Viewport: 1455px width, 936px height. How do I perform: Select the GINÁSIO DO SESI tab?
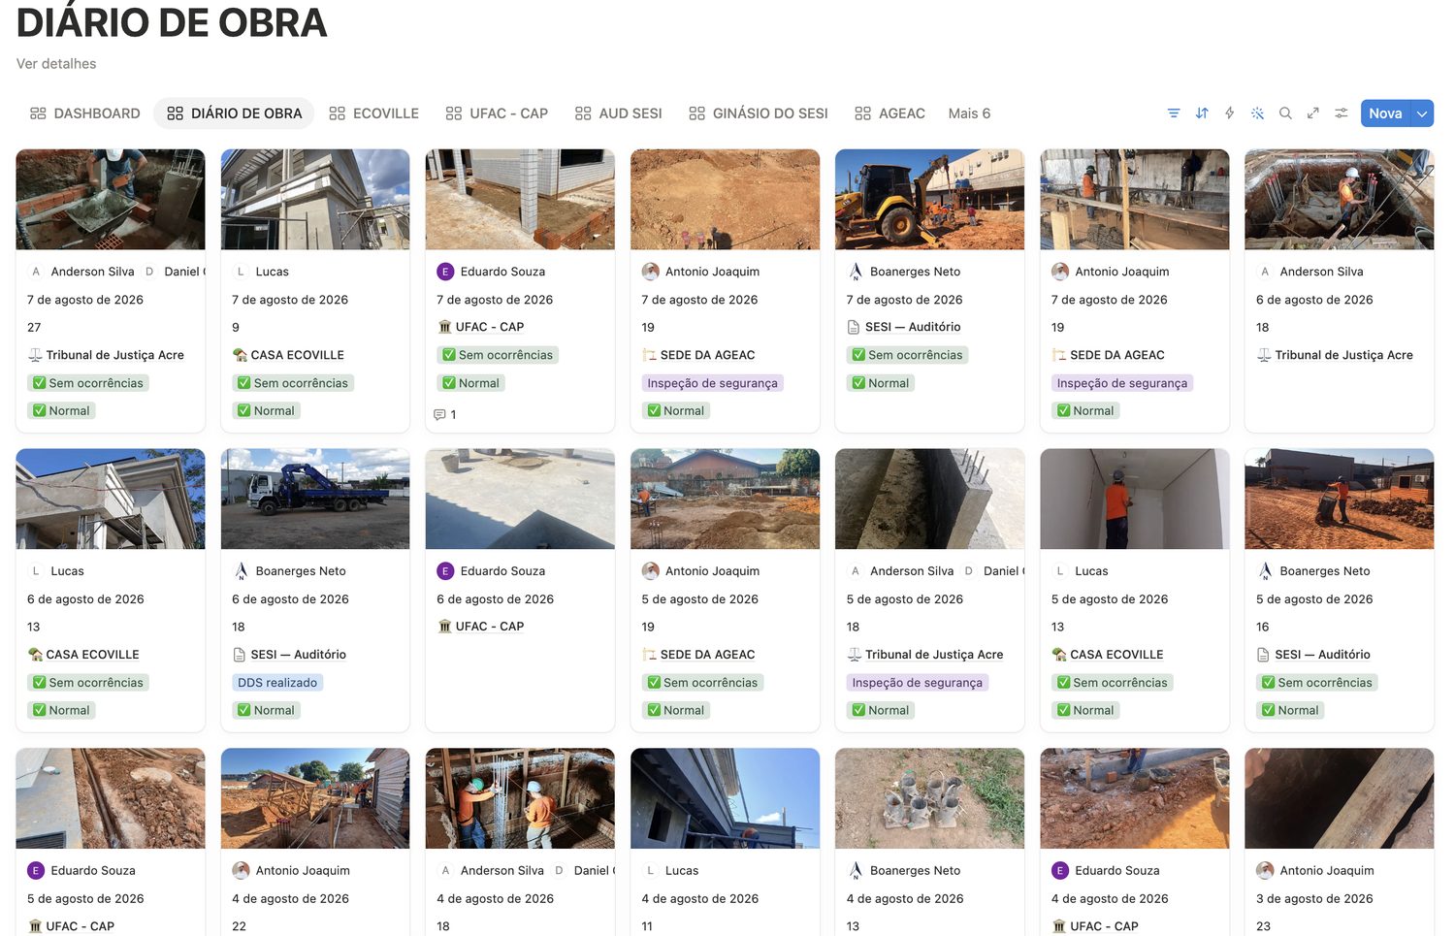(x=759, y=113)
